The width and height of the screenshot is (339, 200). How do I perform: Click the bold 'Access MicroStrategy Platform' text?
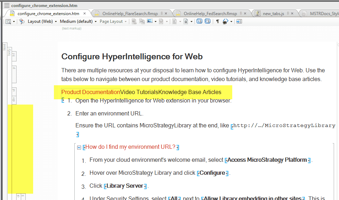click(x=267, y=160)
